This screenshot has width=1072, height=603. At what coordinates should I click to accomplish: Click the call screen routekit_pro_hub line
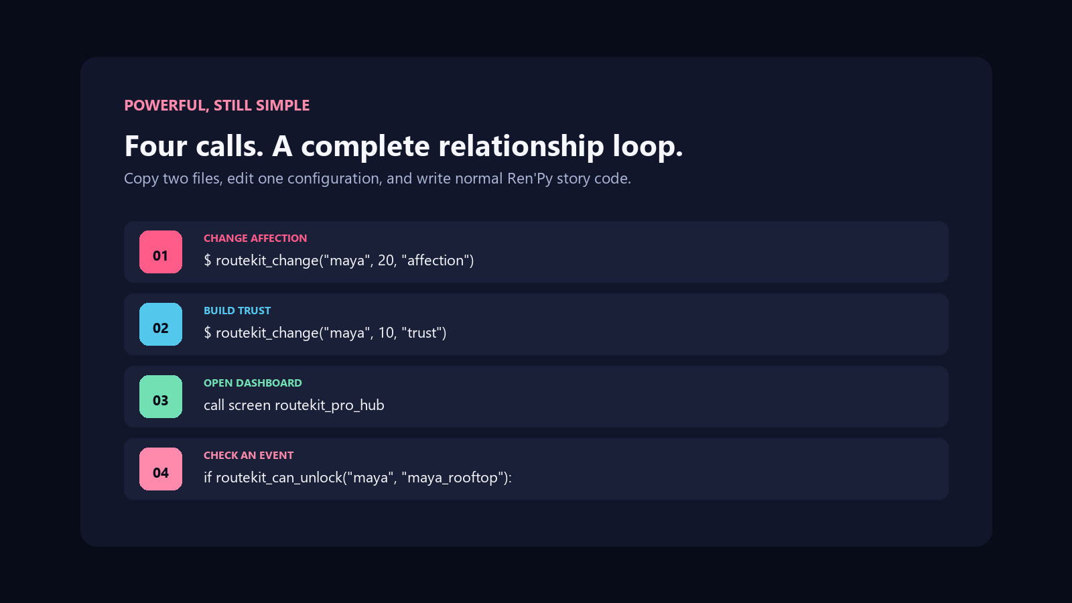[294, 405]
